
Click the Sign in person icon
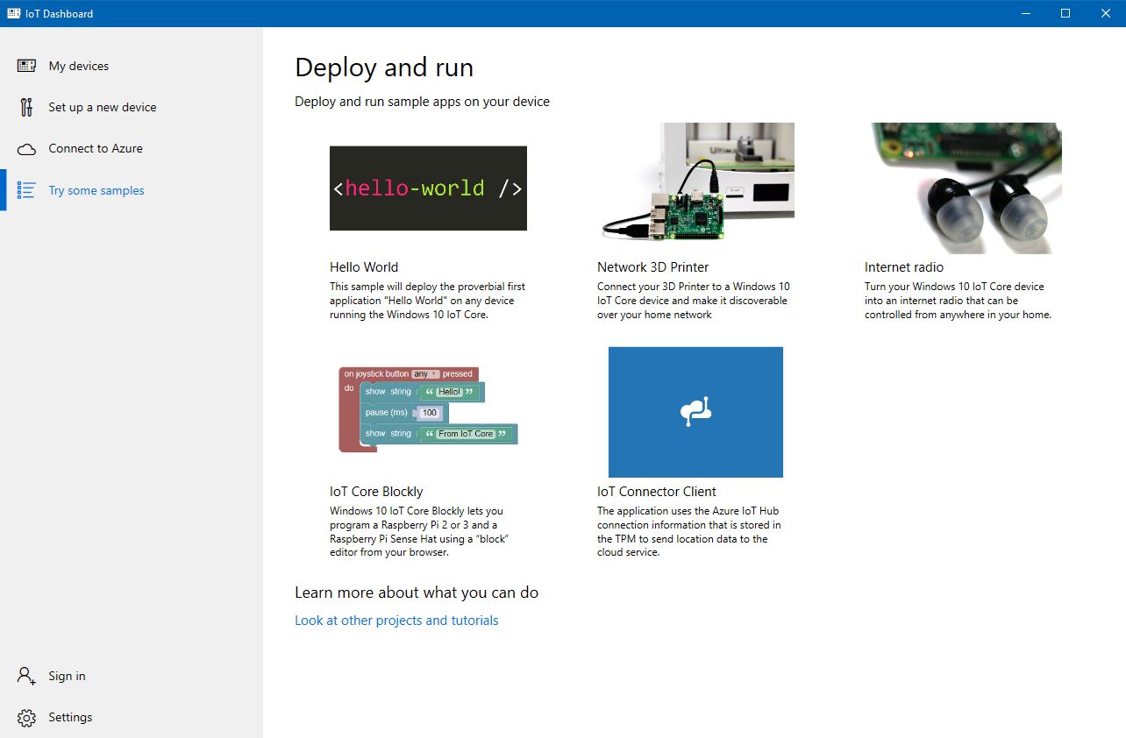pos(26,676)
